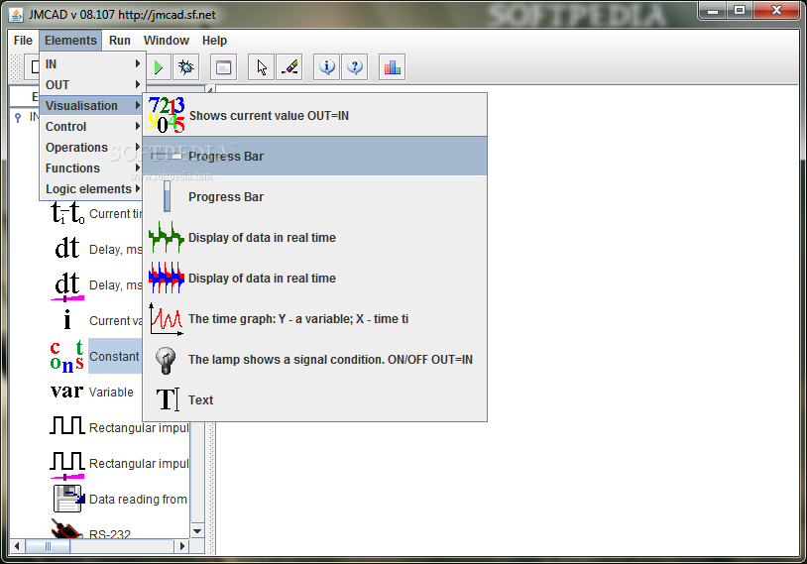Click the scroll left arrow button
The width and height of the screenshot is (807, 564).
pos(17,546)
